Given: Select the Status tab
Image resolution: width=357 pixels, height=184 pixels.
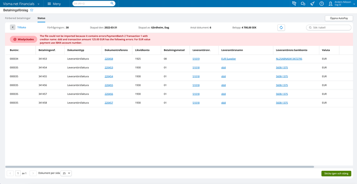Looking at the screenshot, I should coord(41,18).
